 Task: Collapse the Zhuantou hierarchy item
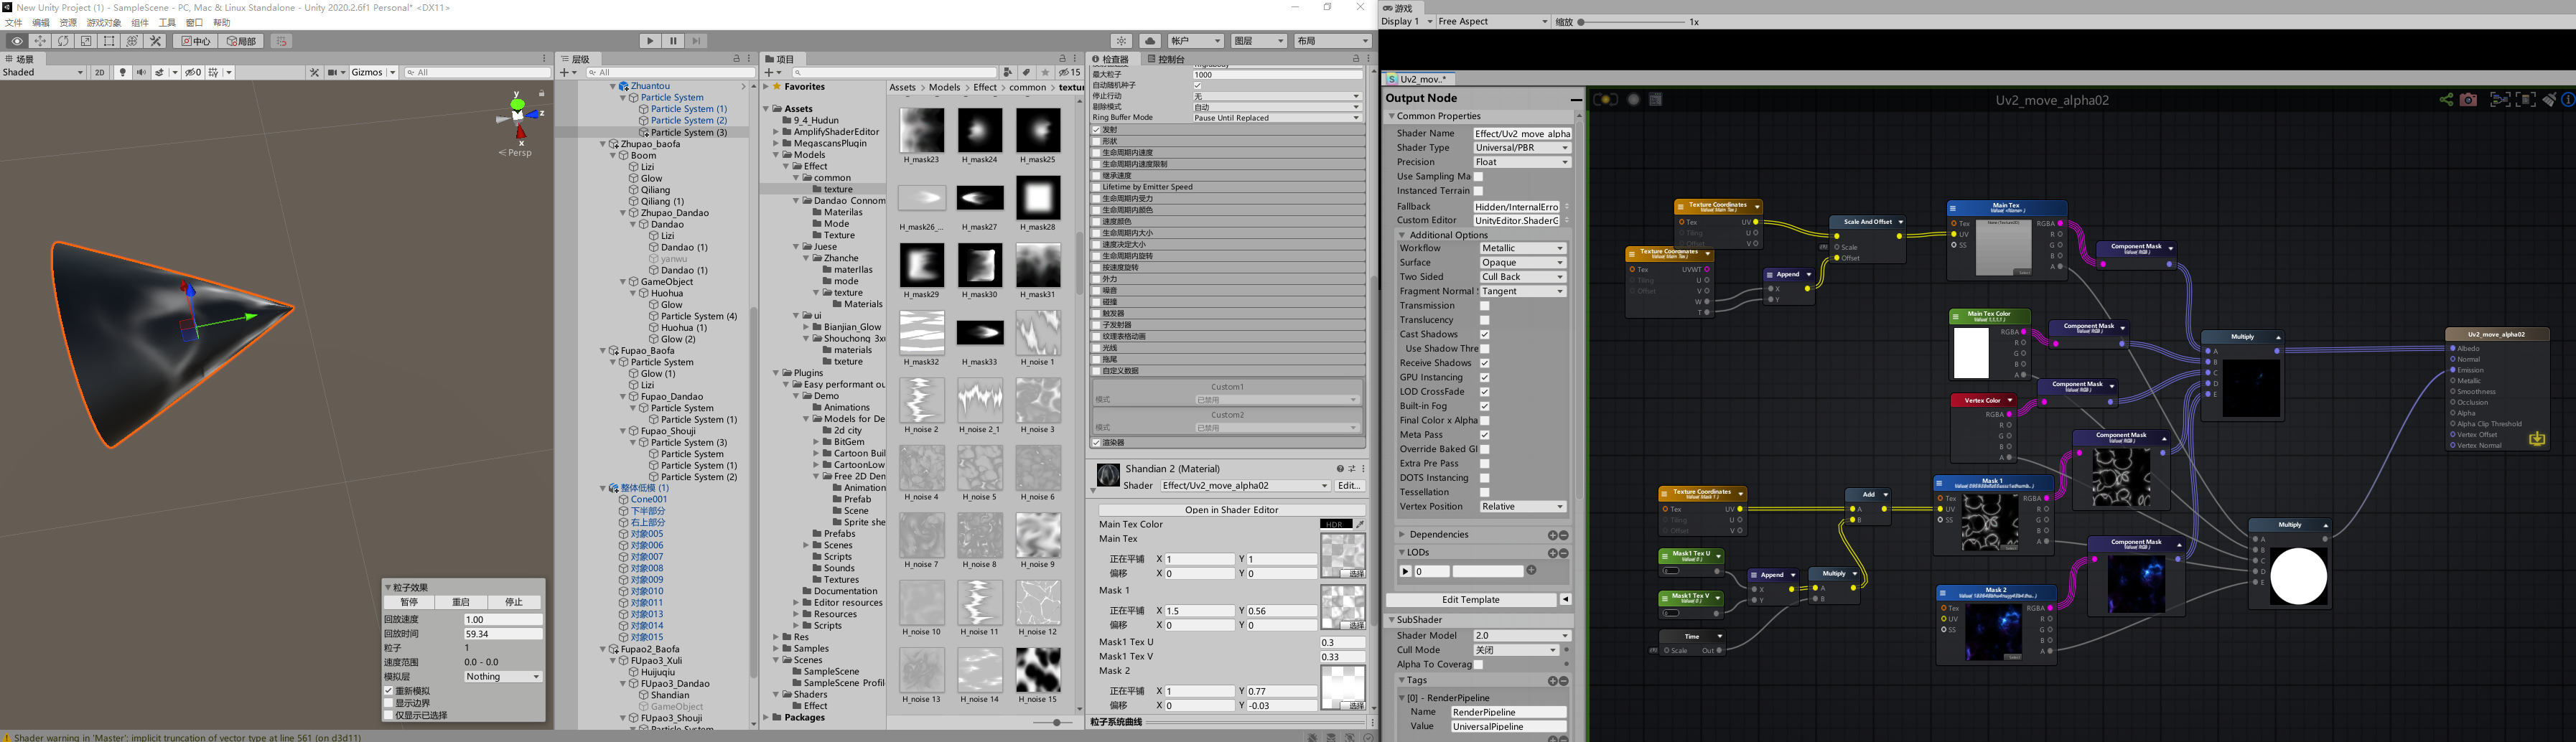point(613,86)
